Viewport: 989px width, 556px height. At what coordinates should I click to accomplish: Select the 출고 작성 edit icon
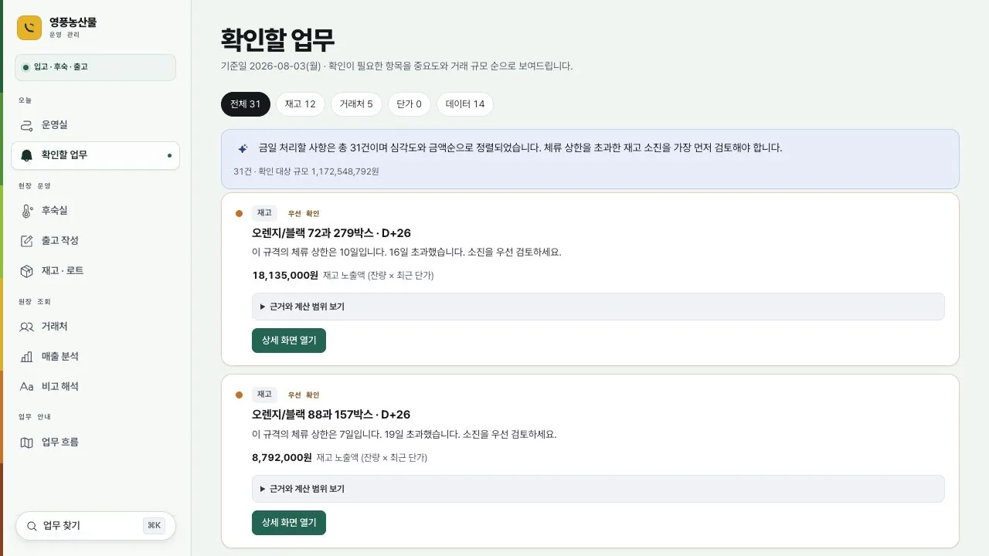tap(26, 241)
